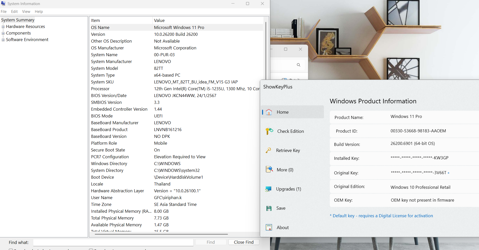Select System Summary in the tree
This screenshot has width=479, height=250.
tap(18, 20)
